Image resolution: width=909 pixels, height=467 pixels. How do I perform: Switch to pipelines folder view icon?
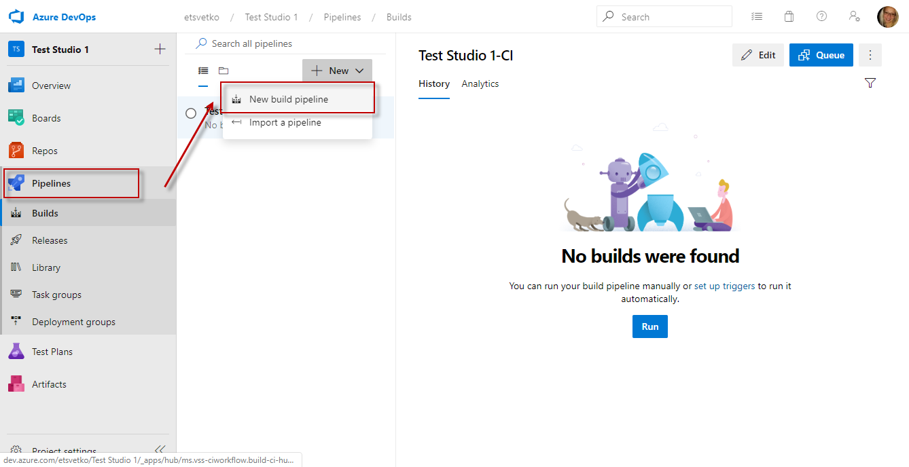click(x=224, y=71)
